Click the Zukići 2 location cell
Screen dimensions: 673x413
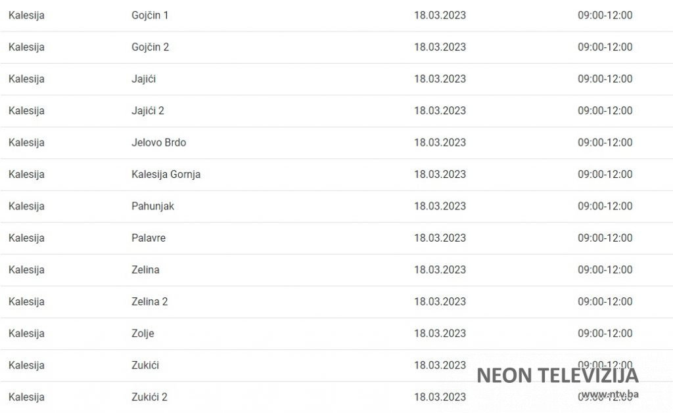(149, 397)
